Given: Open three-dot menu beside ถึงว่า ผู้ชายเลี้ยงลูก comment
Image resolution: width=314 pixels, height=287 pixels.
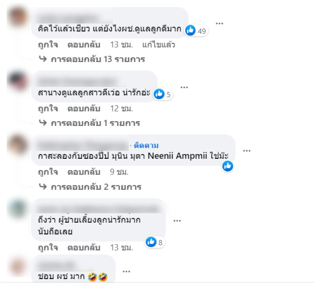Looking at the screenshot, I should [x=177, y=221].
